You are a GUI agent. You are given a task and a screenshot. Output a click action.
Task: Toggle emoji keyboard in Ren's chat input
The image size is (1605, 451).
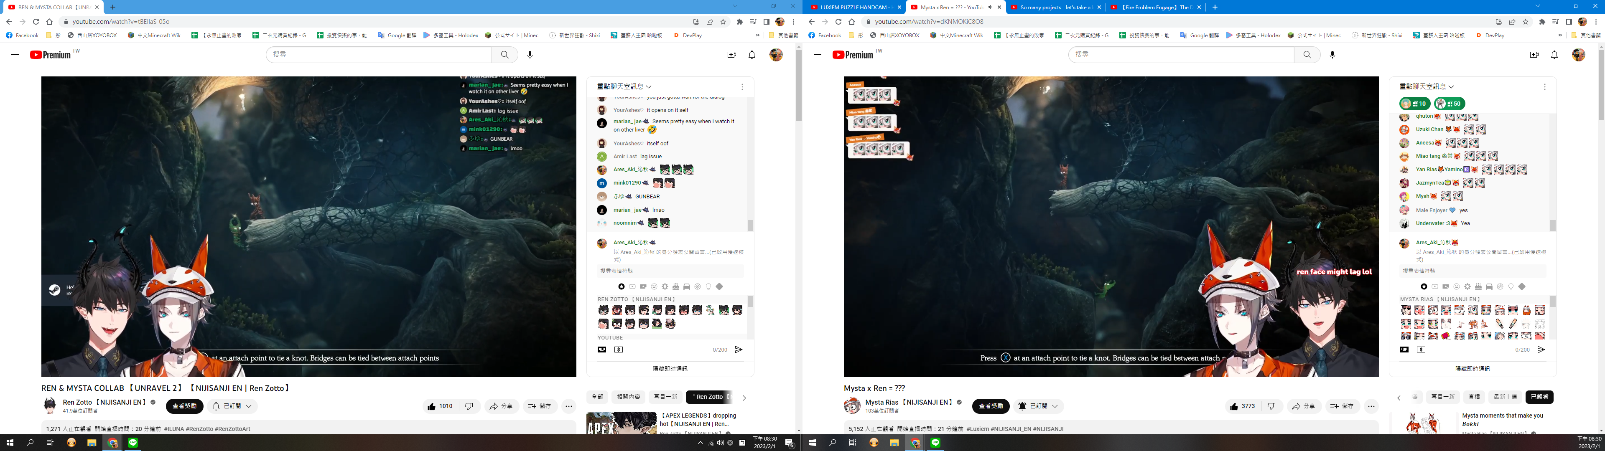[602, 350]
